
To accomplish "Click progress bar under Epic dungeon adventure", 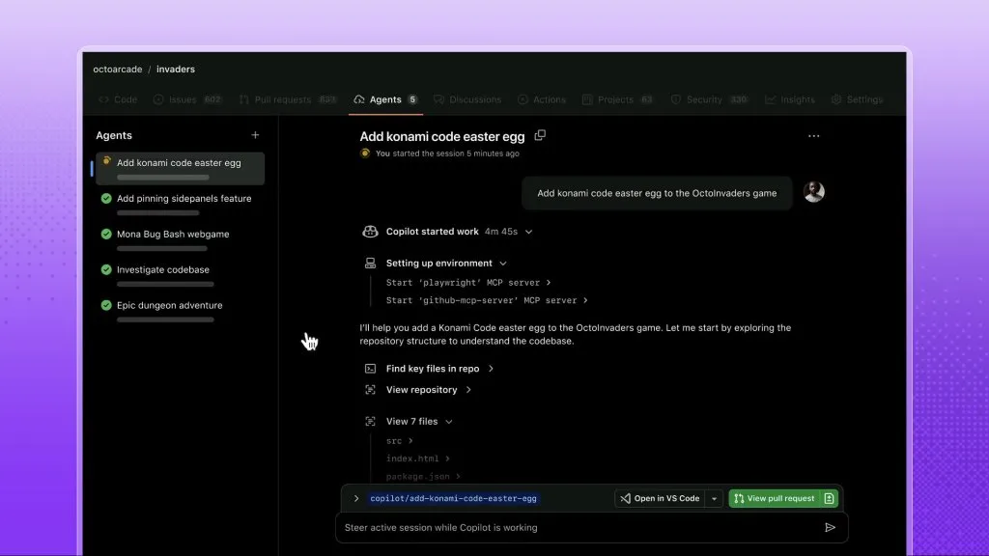I will [165, 320].
